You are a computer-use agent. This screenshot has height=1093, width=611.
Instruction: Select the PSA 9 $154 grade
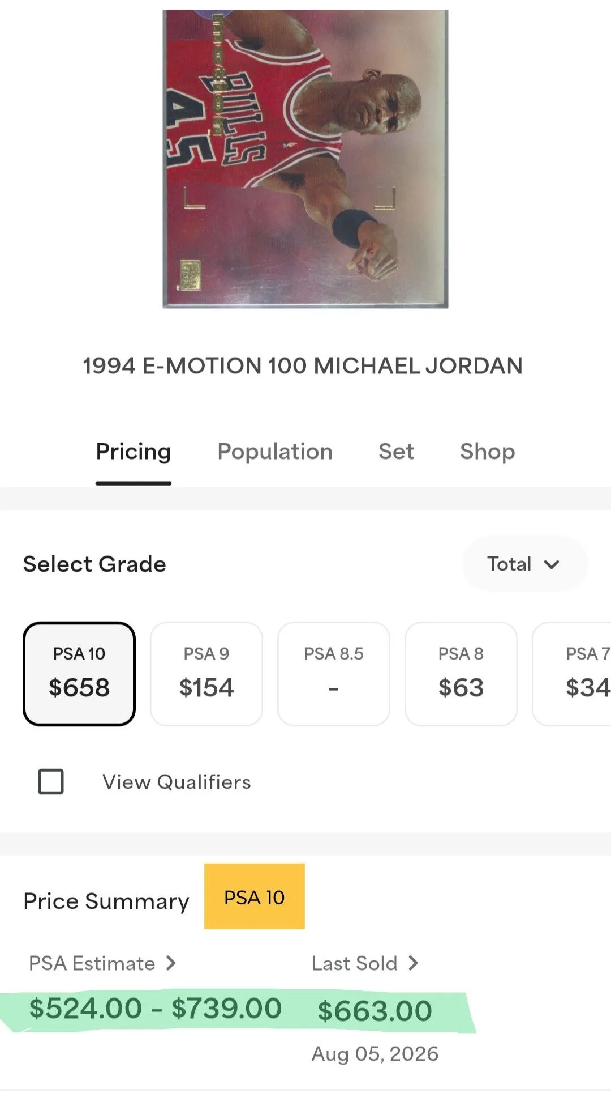point(206,674)
